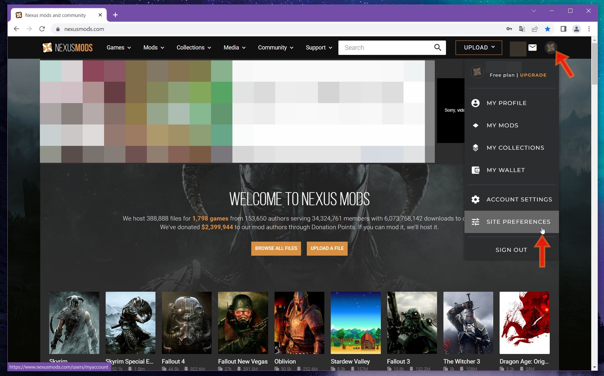The height and width of the screenshot is (376, 604).
Task: Expand the Community dropdown menu
Action: pyautogui.click(x=276, y=48)
